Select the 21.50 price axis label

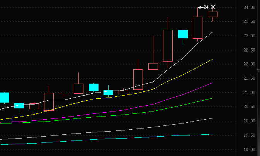249,78
